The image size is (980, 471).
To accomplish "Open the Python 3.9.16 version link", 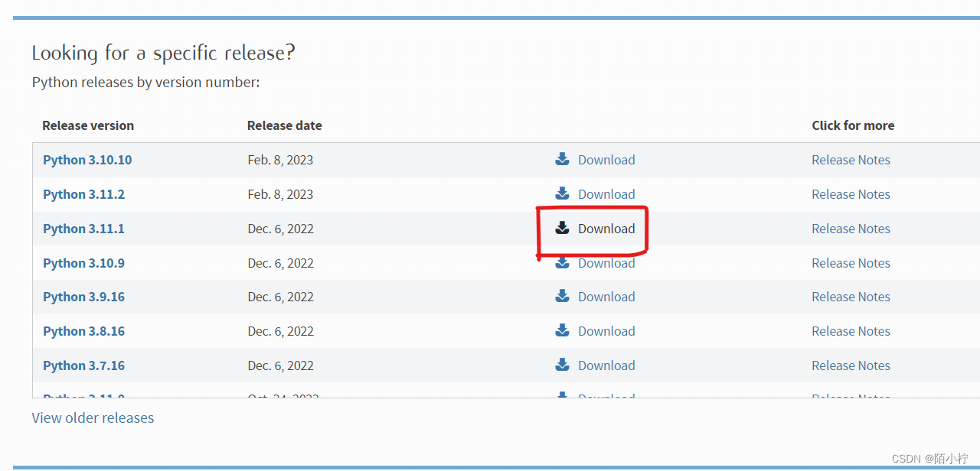I will click(x=83, y=297).
